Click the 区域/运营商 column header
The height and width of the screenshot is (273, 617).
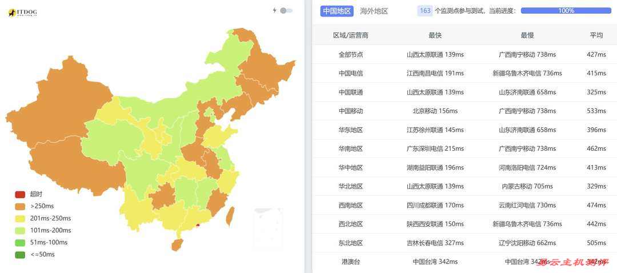[x=351, y=35]
